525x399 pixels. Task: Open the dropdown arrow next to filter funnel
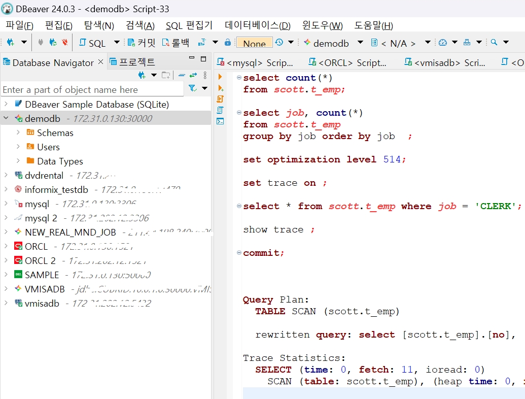(x=204, y=88)
